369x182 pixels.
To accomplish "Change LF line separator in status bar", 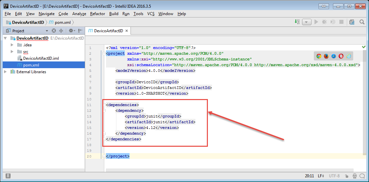I will pos(321,176).
